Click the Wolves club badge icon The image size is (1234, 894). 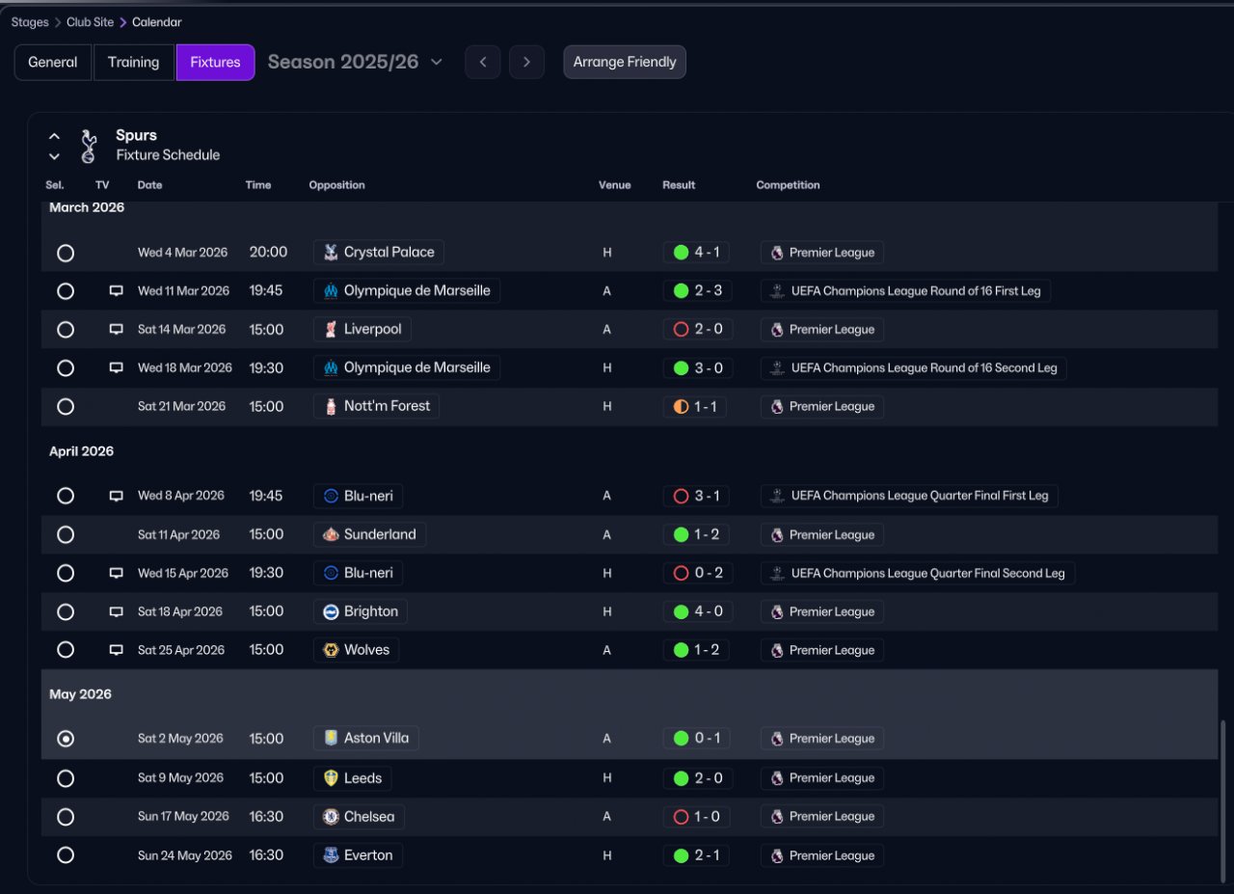click(x=331, y=650)
